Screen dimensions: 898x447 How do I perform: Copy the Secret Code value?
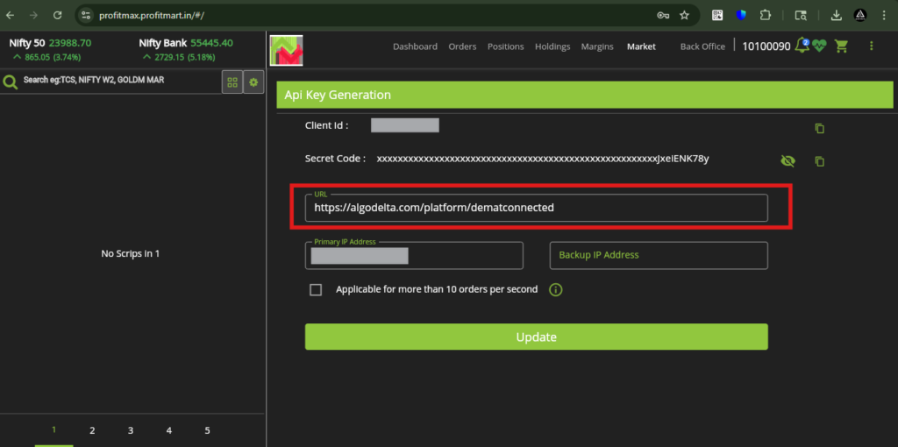pos(820,161)
